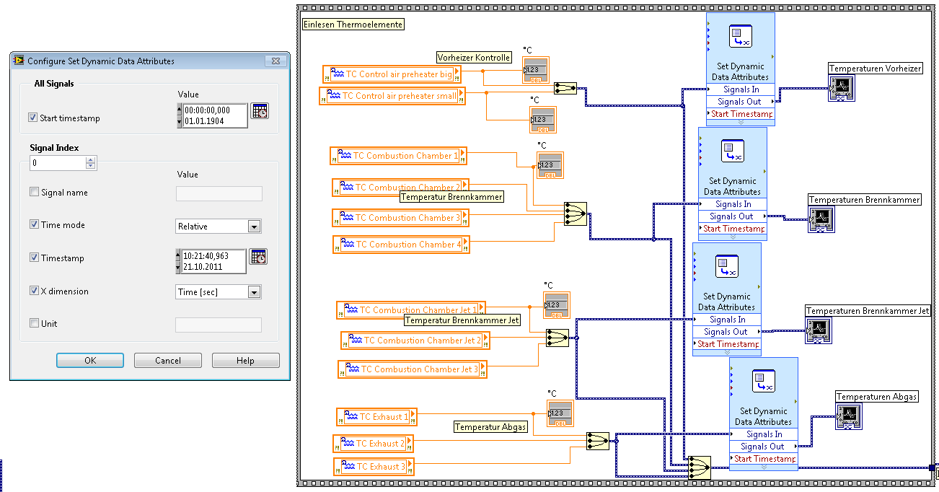The width and height of the screenshot is (939, 492).
Task: Click Set Dynamic Data Attributes icon feeding Abgas
Action: [x=763, y=381]
